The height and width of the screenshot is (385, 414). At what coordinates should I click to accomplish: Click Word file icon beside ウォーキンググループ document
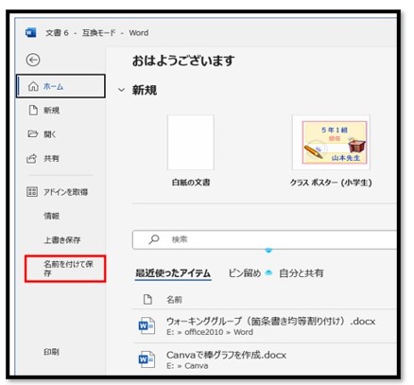147,325
